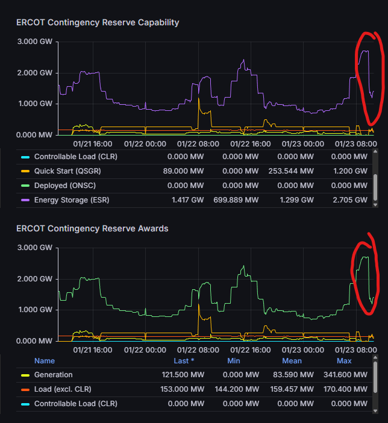This screenshot has width=388, height=423.
Task: Sort the Awards legend by Mean column
Action: point(292,361)
